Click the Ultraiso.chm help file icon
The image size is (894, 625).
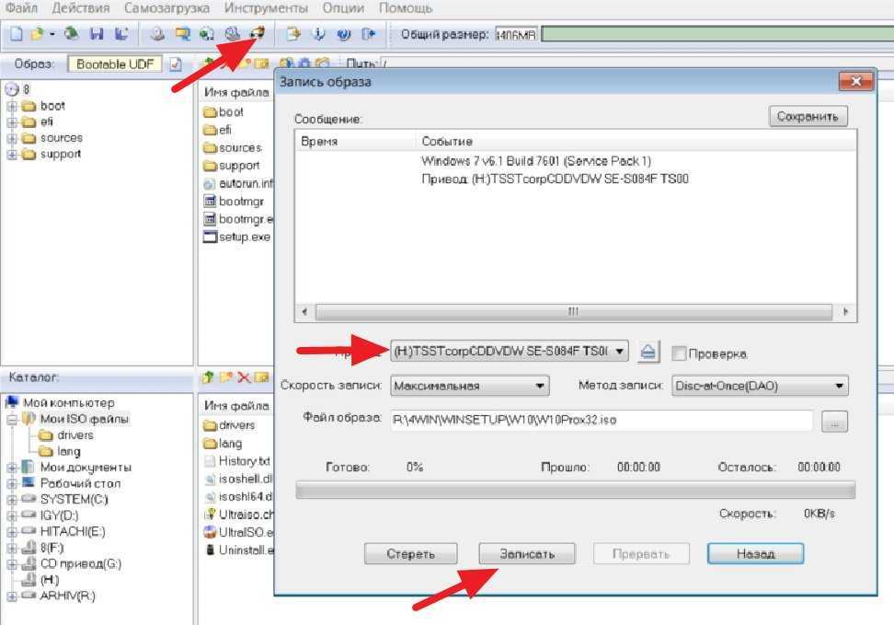(210, 515)
